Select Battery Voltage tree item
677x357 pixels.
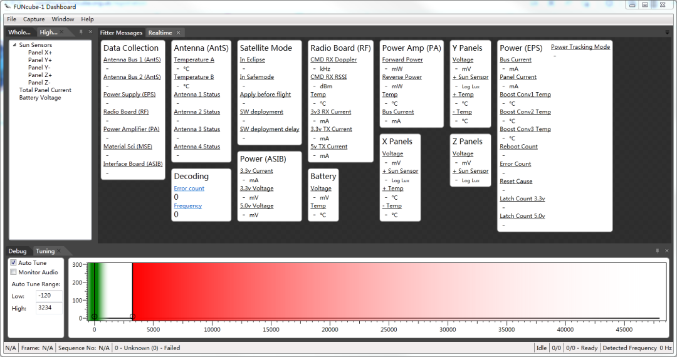click(40, 98)
